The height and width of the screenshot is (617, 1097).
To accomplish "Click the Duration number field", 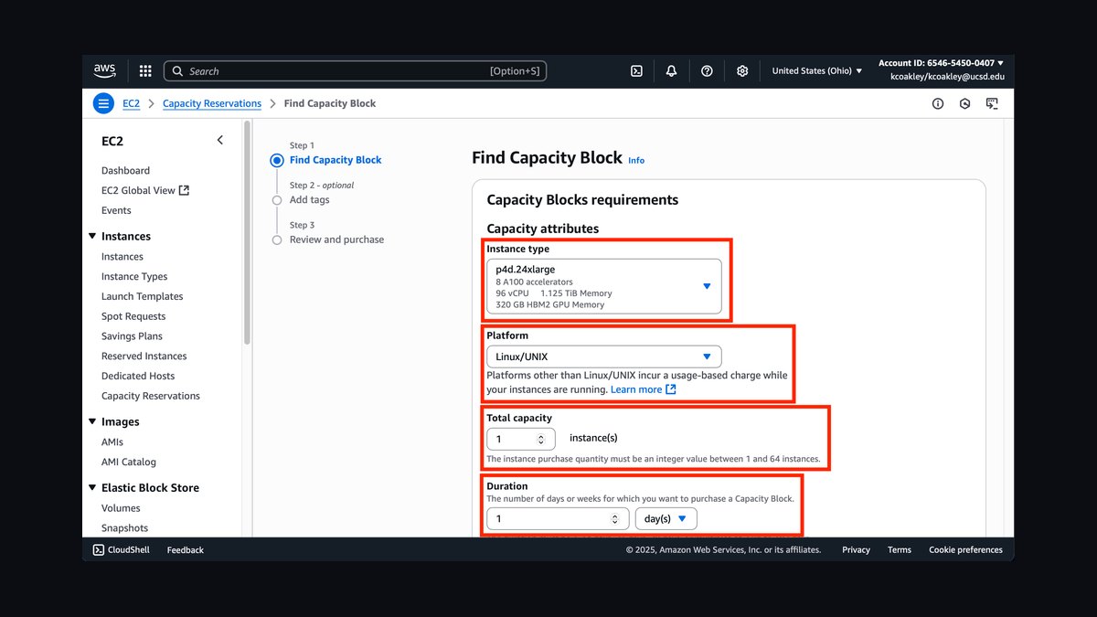I will (x=558, y=518).
